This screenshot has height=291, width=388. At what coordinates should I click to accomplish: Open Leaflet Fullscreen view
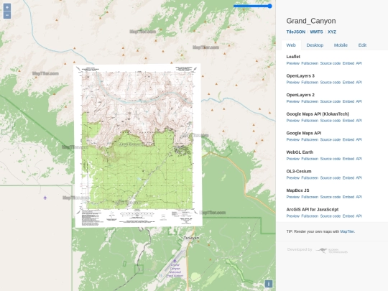click(310, 63)
